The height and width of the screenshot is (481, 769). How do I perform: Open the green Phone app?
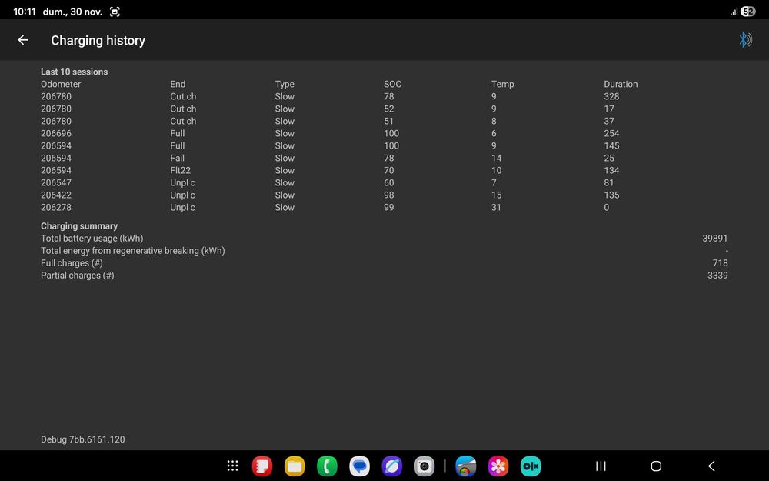pos(327,466)
